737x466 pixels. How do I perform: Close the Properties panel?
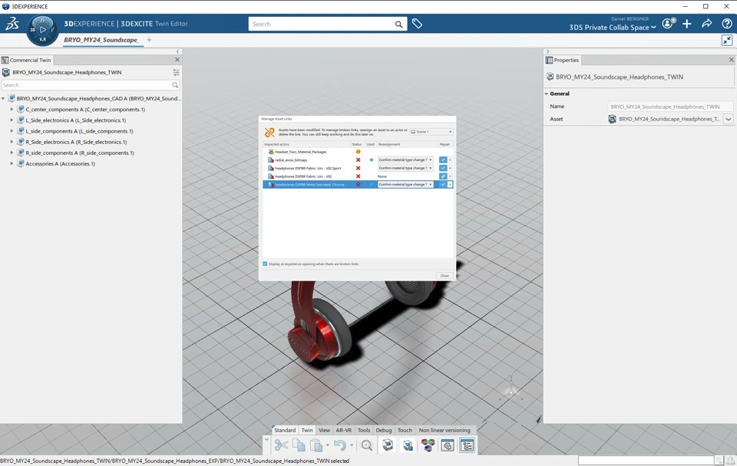(731, 60)
